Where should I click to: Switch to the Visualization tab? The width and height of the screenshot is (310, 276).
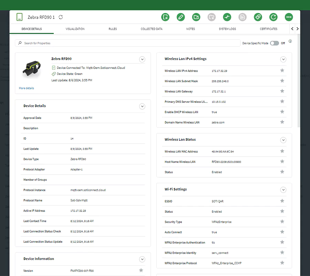pos(75,29)
